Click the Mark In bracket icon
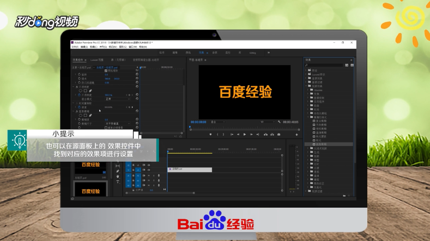 click(217, 135)
